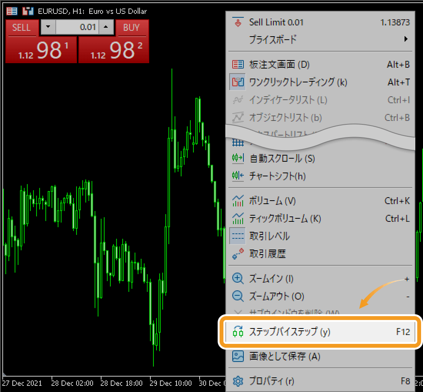Screen dimensions: 423x392
Task: Decrease lot volume with down arrow
Action: (x=48, y=27)
